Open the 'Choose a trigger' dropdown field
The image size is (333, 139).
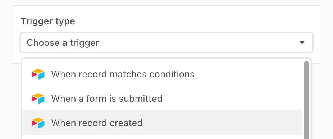(166, 42)
